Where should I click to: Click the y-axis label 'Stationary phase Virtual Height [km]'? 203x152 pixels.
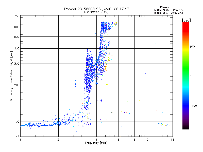point(11,76)
